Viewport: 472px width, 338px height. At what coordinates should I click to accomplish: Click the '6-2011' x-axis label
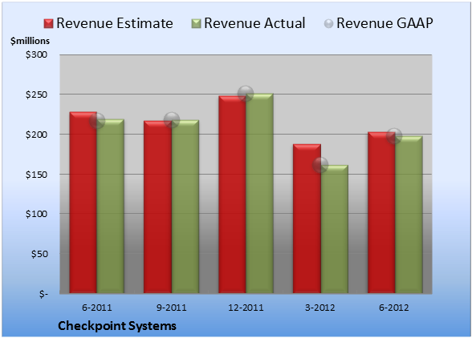click(x=97, y=308)
